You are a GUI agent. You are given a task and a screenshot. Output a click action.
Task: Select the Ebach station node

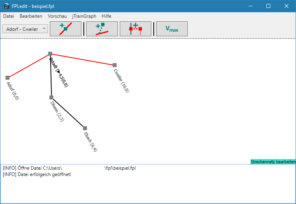pyautogui.click(x=85, y=128)
